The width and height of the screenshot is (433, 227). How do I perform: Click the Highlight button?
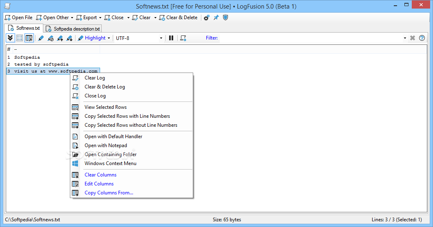tap(92, 38)
